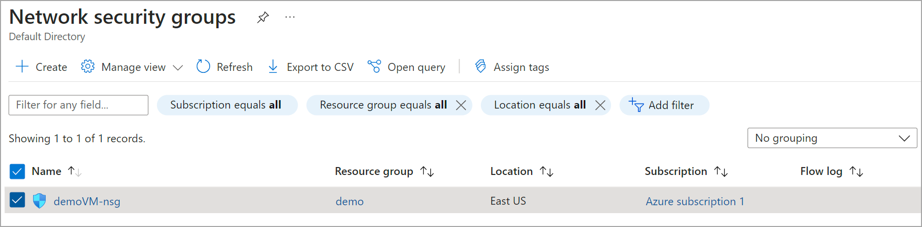Image resolution: width=922 pixels, height=227 pixels.
Task: Pin the Network security groups page
Action: point(263,17)
